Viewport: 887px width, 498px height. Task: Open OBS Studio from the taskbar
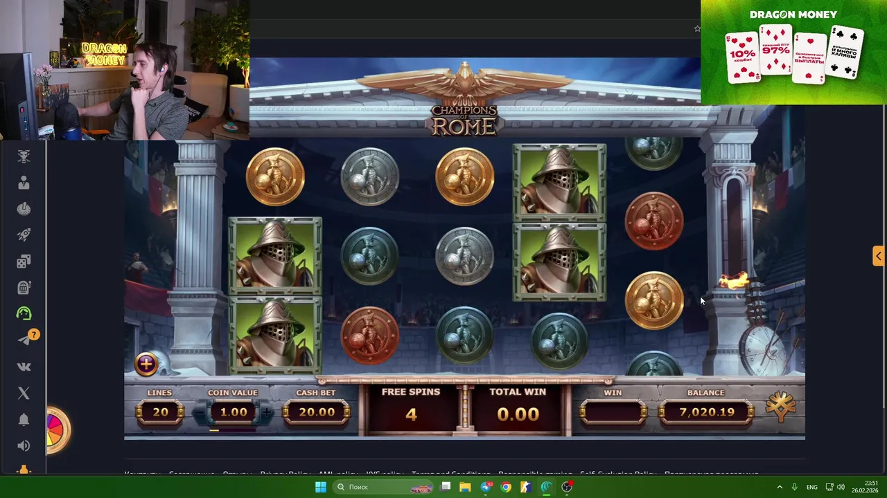pyautogui.click(x=567, y=487)
